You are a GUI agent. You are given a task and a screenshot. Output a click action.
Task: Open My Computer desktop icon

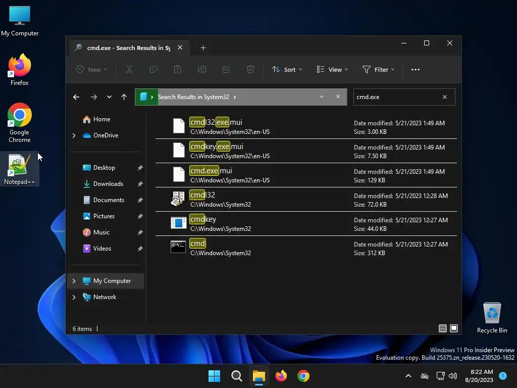[x=20, y=20]
